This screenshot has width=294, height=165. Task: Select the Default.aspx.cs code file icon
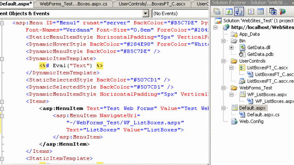242,115
